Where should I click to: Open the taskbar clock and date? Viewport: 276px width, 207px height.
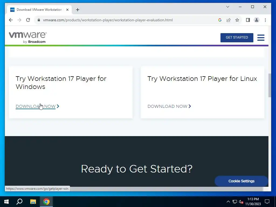(x=253, y=202)
